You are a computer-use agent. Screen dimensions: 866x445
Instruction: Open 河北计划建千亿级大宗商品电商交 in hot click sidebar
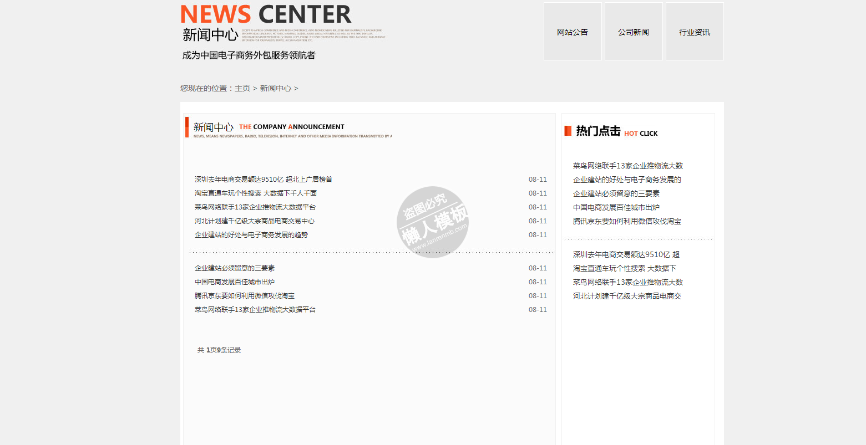coord(627,296)
